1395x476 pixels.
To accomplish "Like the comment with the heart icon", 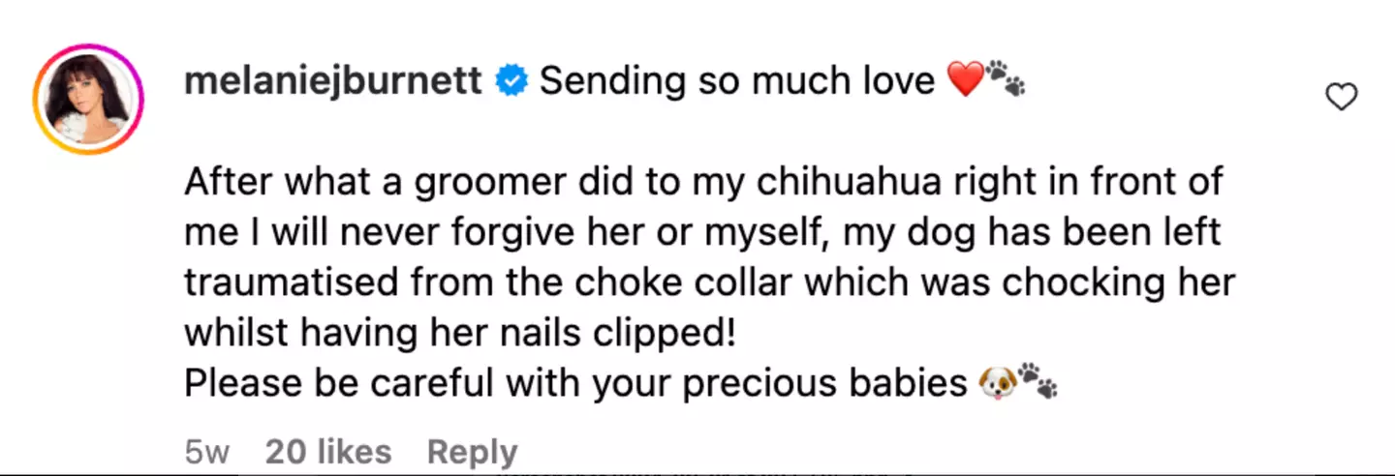I will click(1341, 97).
